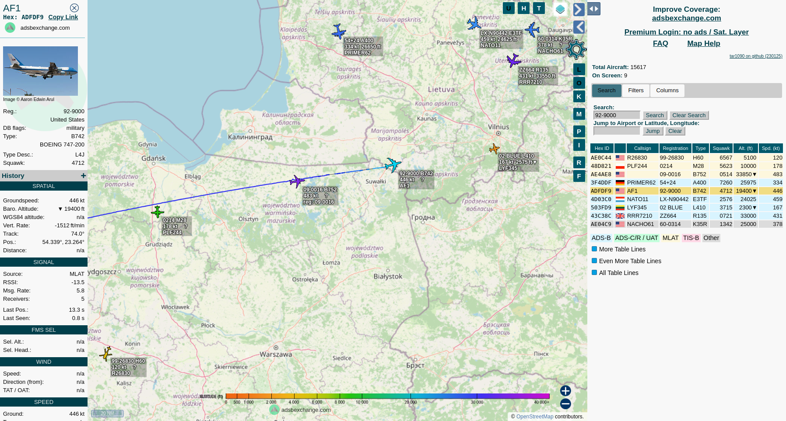Open the OpenStreetMap attribution link
Screen dimensions: 786x421
[534, 417]
